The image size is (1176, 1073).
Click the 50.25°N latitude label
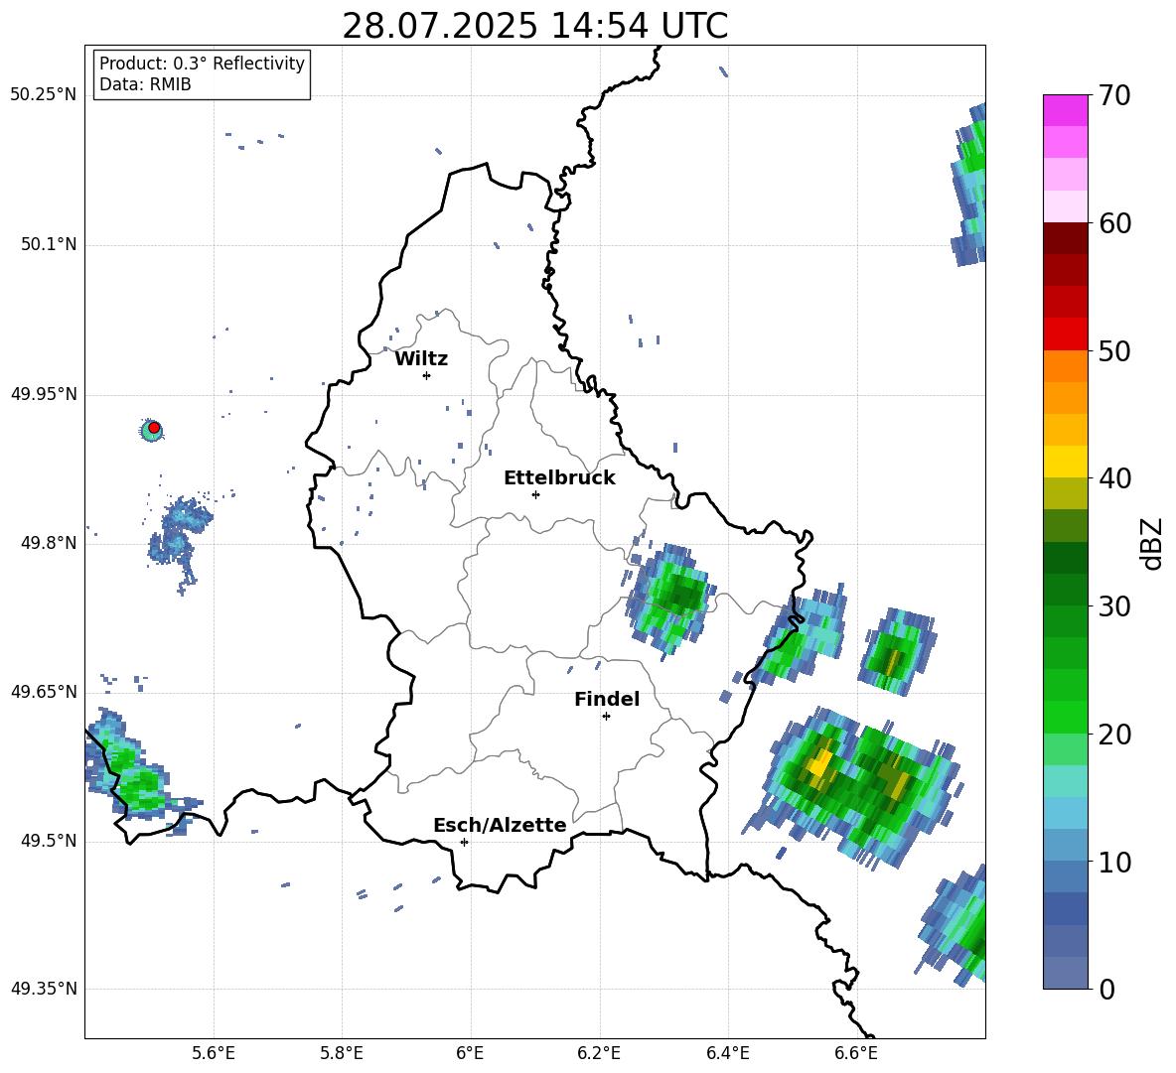point(44,95)
